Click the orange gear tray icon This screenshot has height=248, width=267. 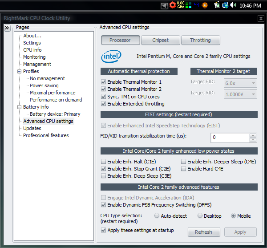tap(205, 5)
